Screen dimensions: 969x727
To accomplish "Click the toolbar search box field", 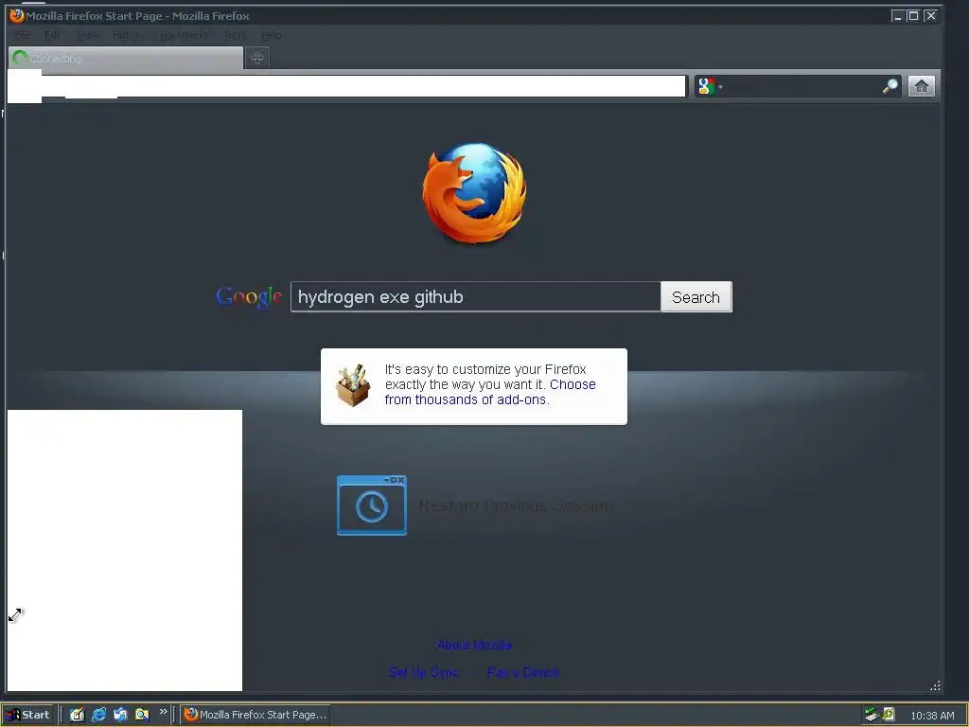I will click(x=802, y=86).
